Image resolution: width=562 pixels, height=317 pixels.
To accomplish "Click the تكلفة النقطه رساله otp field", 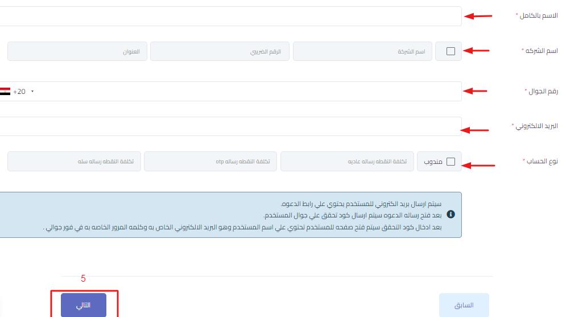I will [x=210, y=162].
